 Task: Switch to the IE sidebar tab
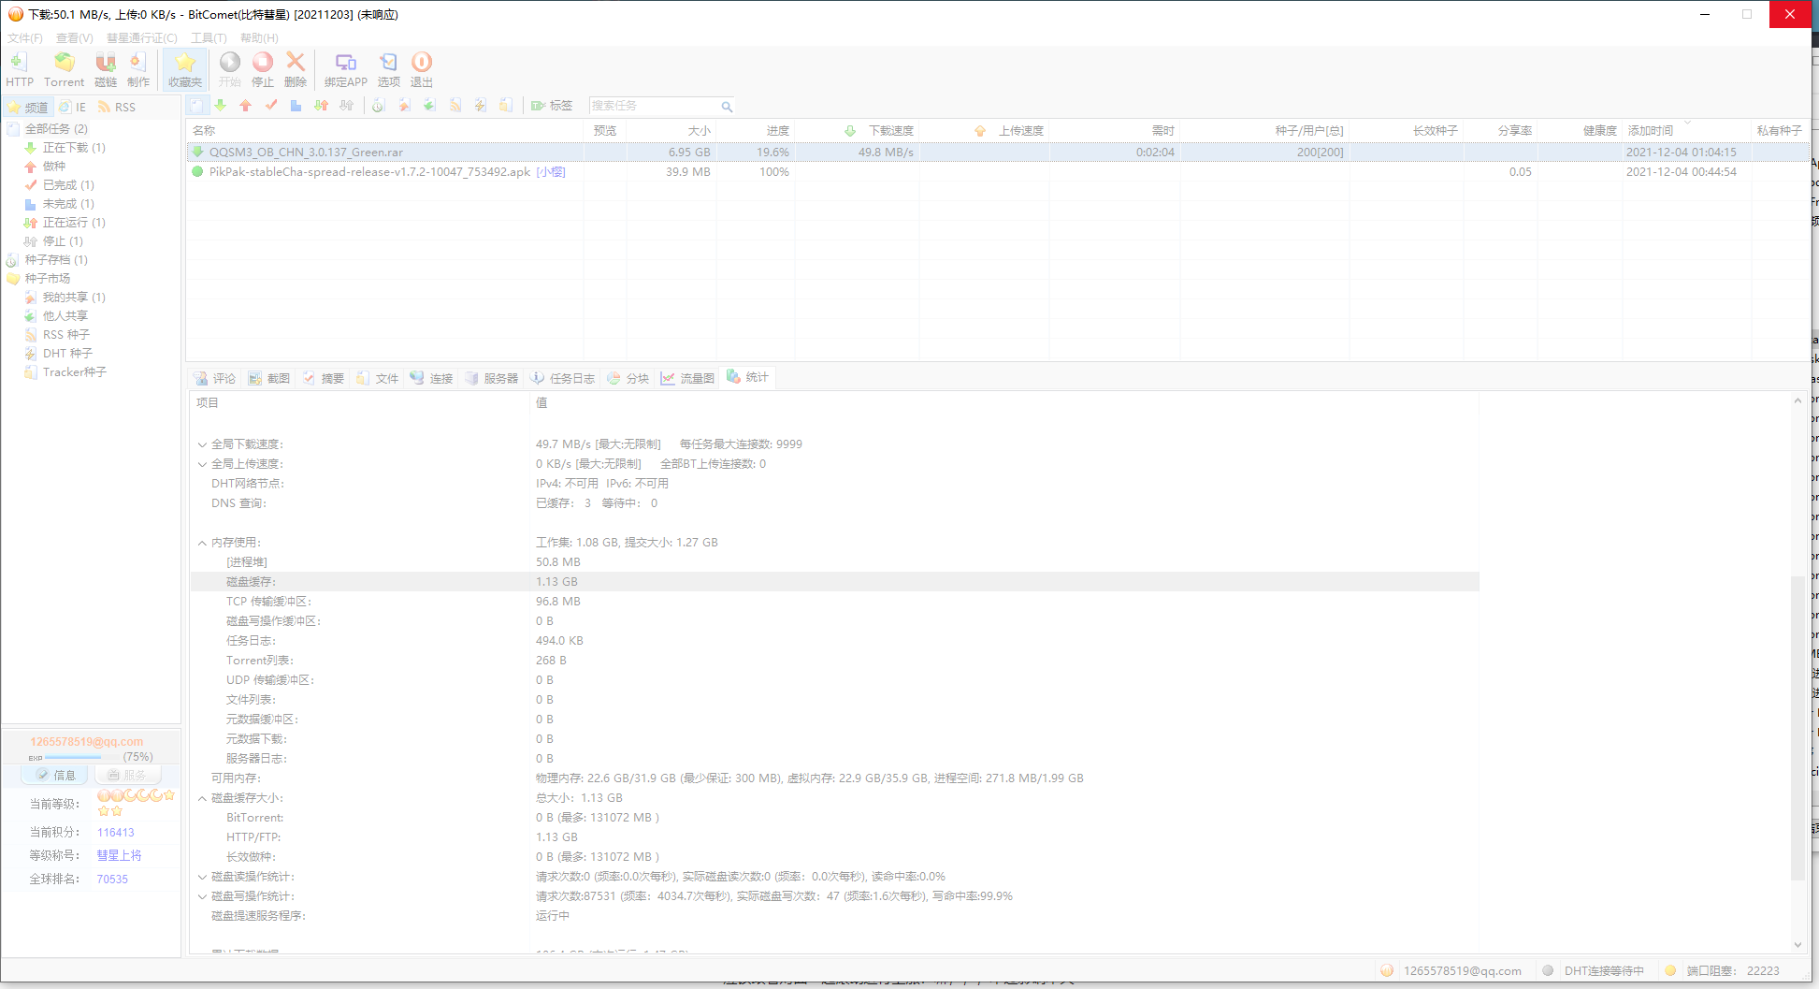click(x=73, y=107)
